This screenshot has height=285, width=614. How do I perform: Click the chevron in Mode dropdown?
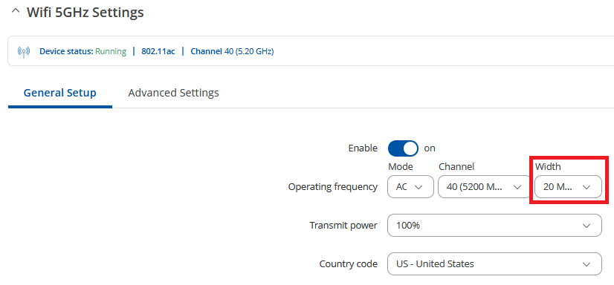coord(419,187)
